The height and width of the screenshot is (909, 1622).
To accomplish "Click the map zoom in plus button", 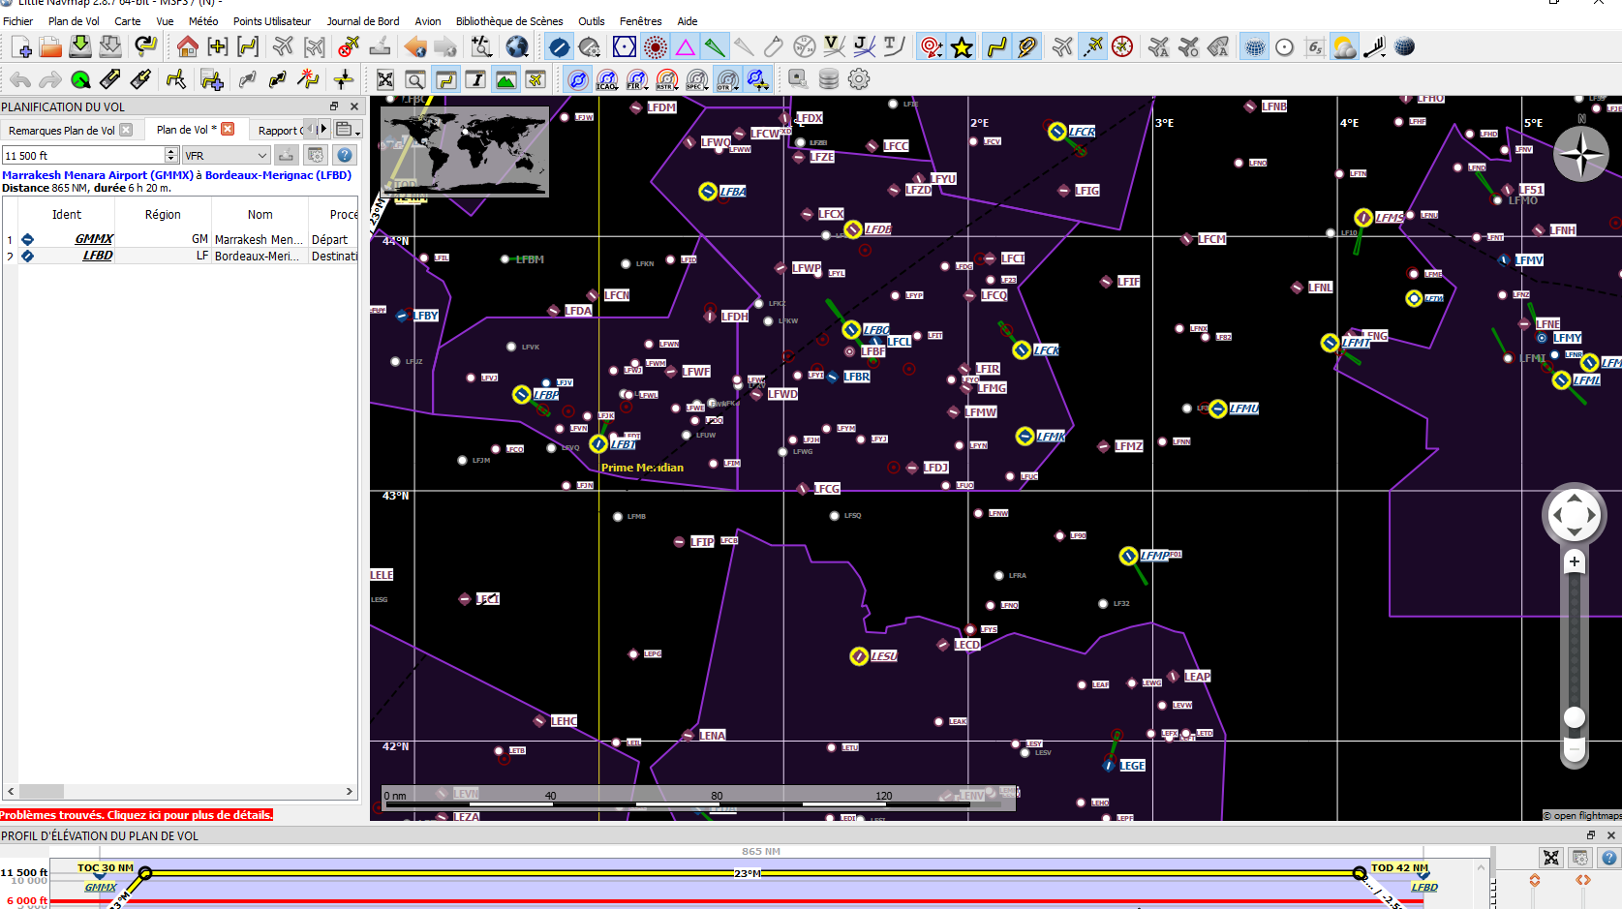I will pos(1575,561).
